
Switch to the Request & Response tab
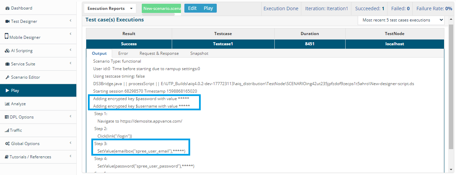click(x=159, y=53)
